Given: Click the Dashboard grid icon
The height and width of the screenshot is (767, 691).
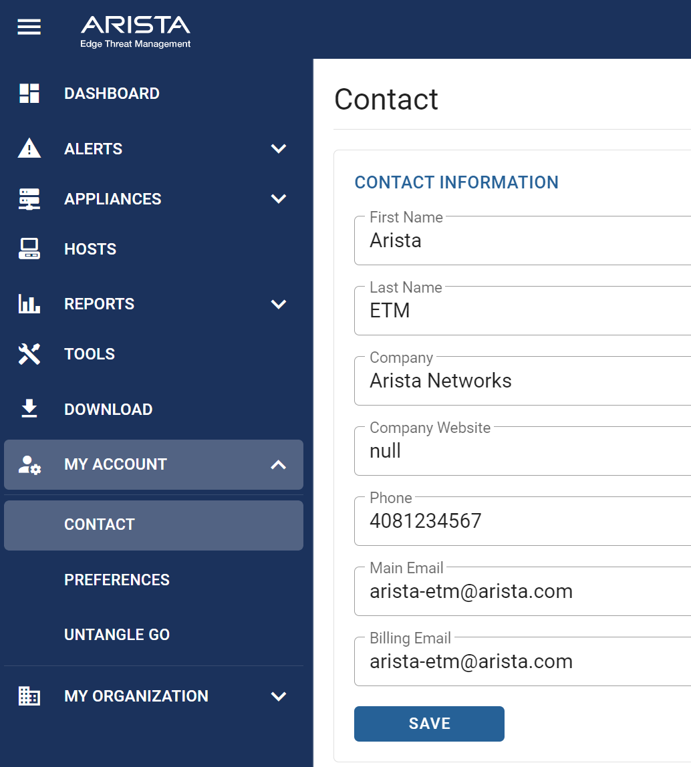Looking at the screenshot, I should (29, 94).
